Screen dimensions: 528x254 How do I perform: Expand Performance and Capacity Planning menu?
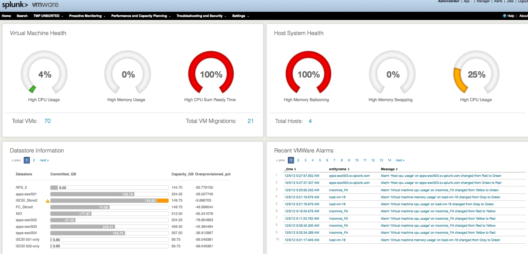(141, 16)
